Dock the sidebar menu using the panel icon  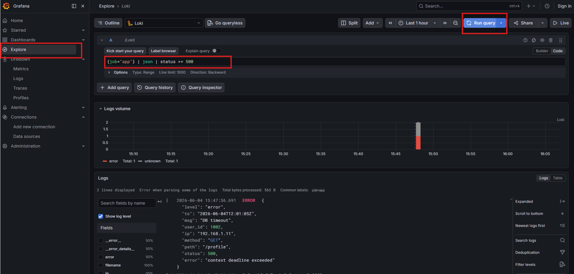tap(74, 6)
